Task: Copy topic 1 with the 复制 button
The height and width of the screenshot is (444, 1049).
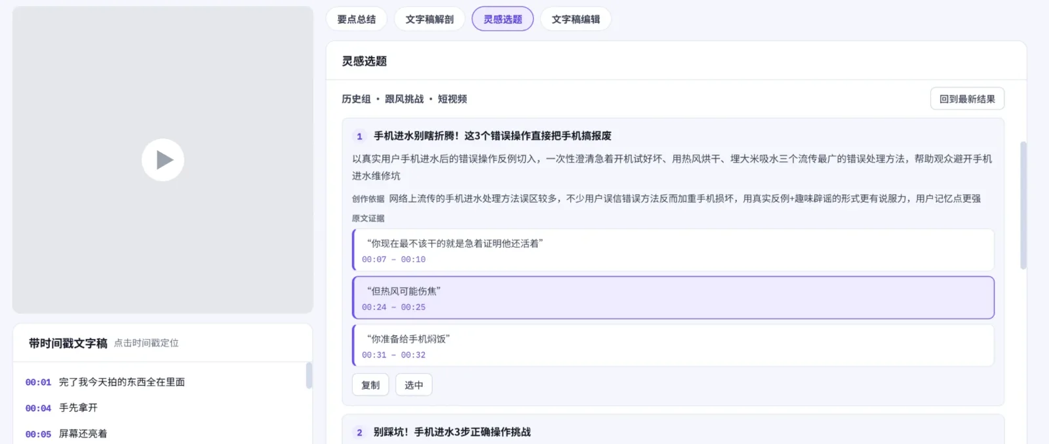Action: point(370,385)
